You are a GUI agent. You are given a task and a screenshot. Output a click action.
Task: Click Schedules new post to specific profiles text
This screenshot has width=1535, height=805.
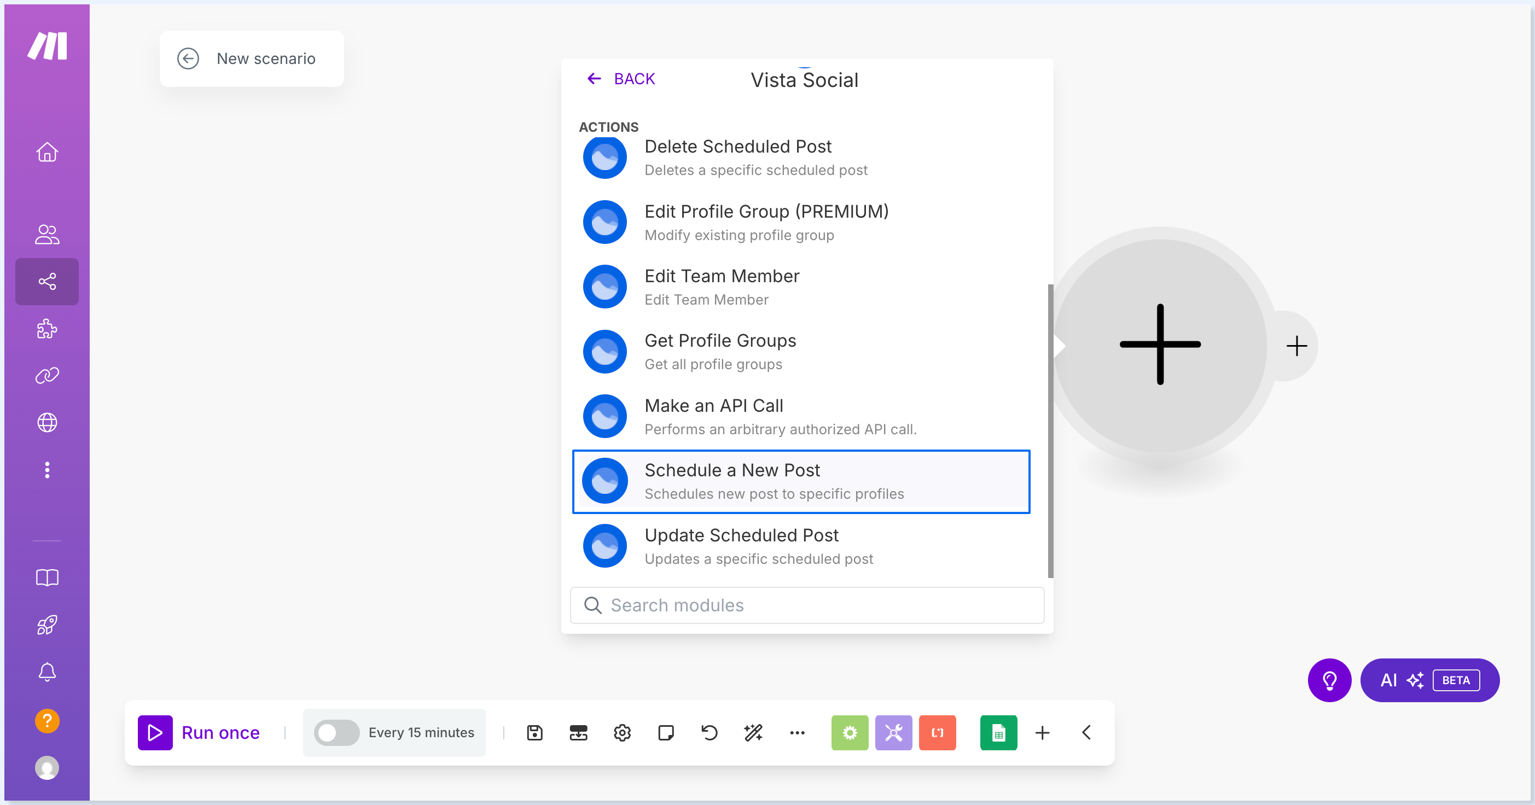click(774, 494)
